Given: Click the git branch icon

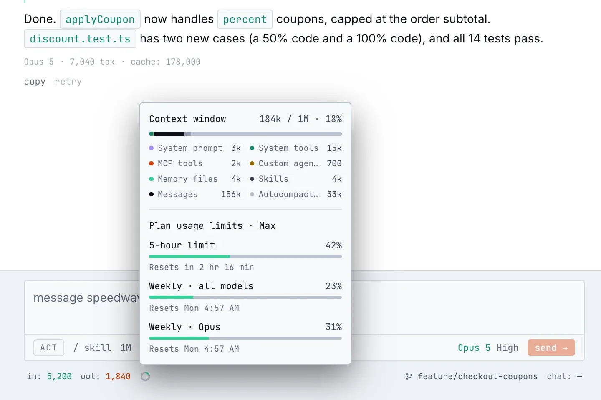Looking at the screenshot, I should click(409, 376).
